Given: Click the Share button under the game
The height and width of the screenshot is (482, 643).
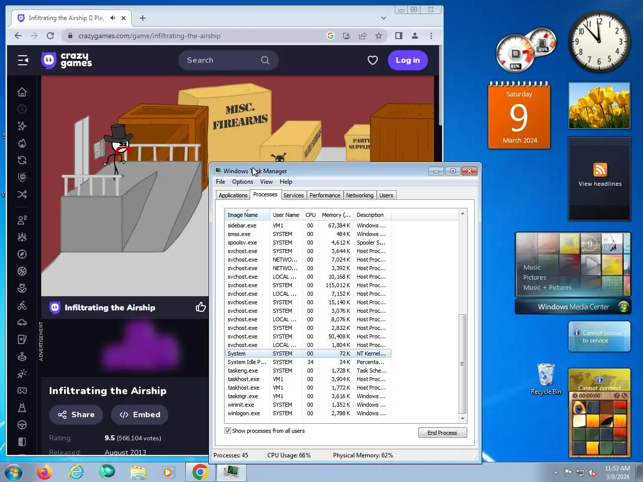Looking at the screenshot, I should 76,415.
